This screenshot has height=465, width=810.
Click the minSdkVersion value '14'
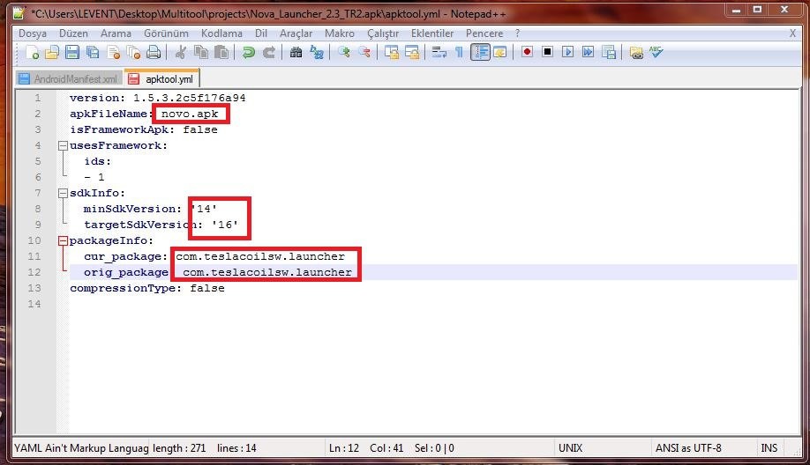click(x=204, y=209)
